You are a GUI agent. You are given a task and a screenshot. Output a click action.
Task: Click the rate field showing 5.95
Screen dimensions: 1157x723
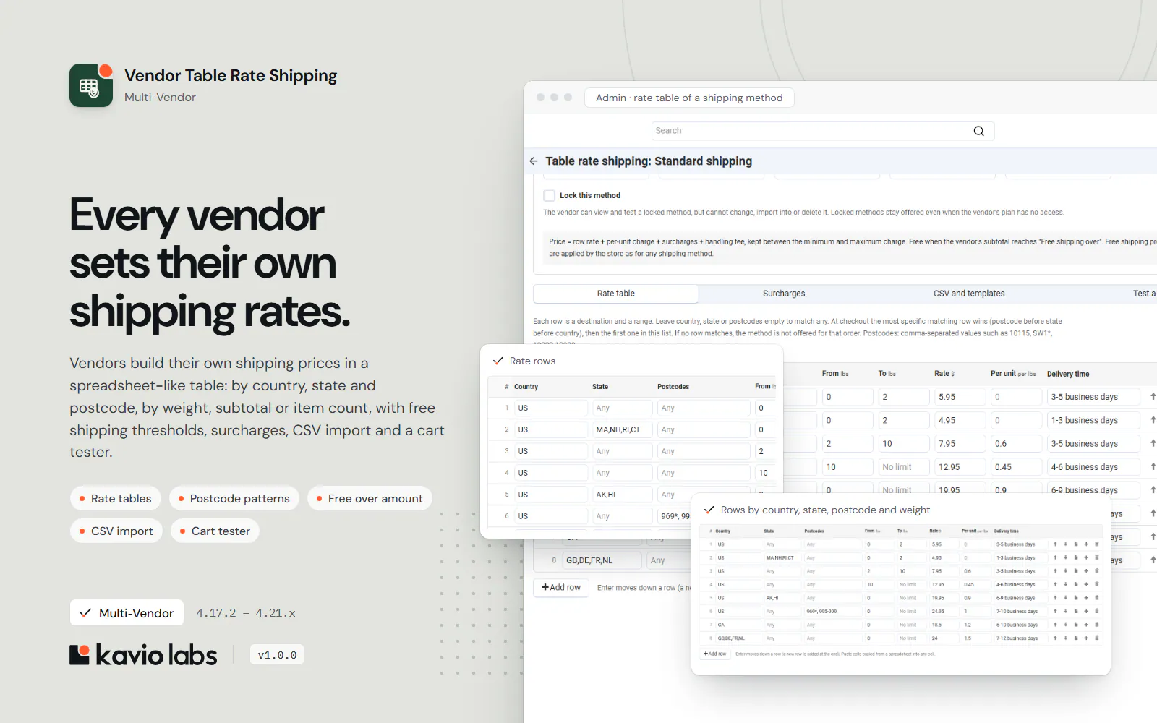pyautogui.click(x=960, y=397)
